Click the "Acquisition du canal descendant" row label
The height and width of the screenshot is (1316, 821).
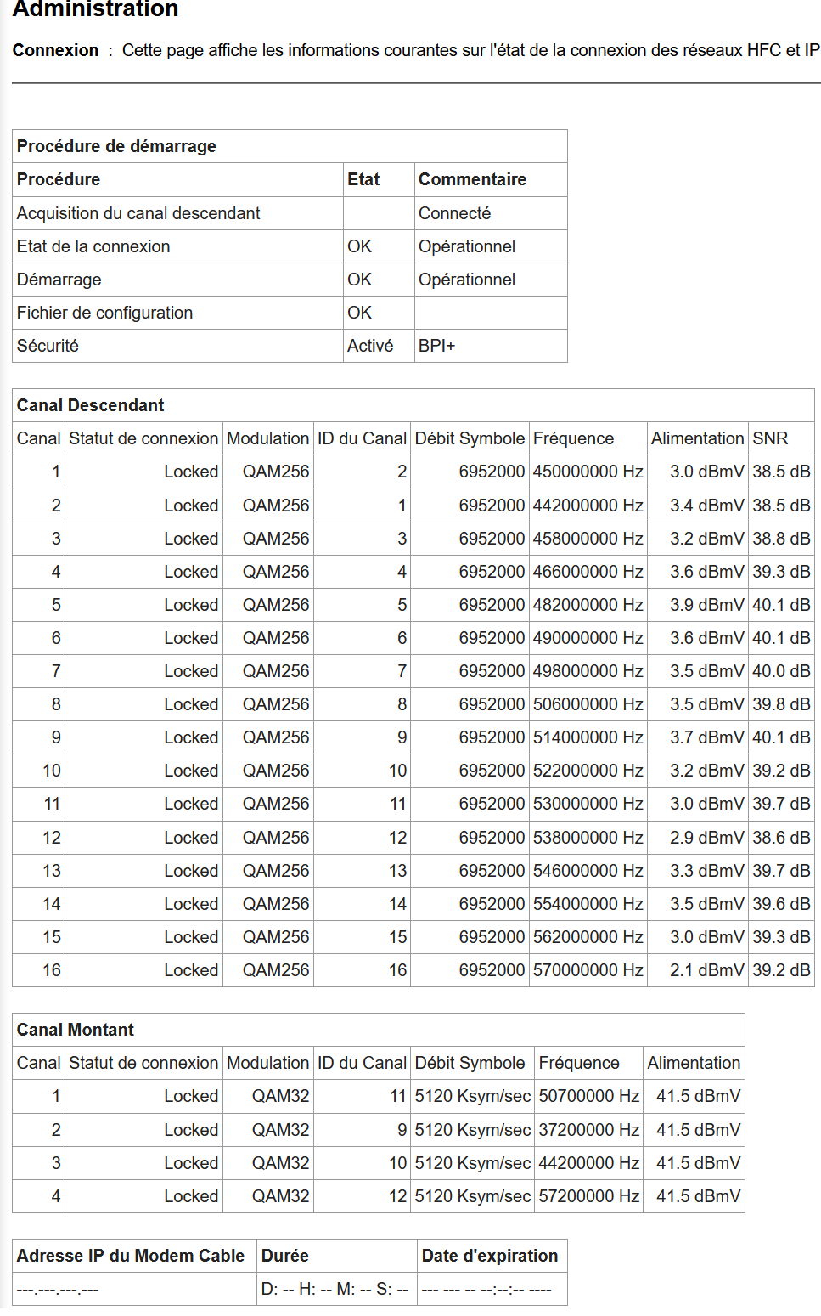coord(138,213)
